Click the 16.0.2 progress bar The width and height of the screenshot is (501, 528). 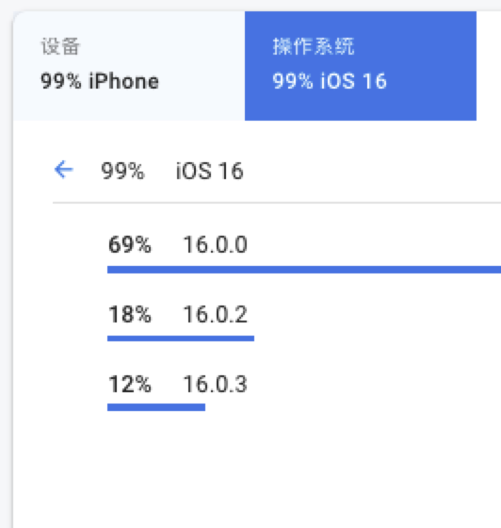tap(181, 338)
